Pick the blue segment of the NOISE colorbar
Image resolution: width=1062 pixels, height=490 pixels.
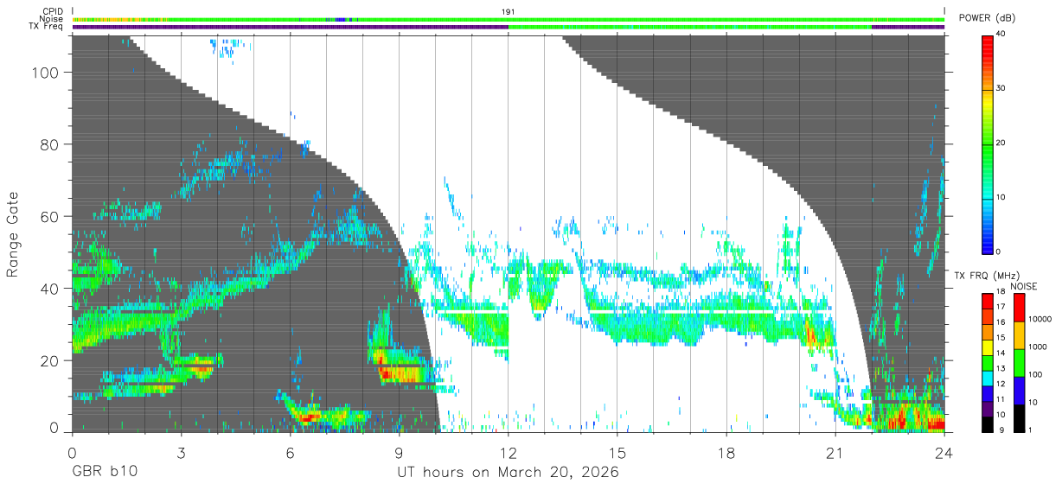pyautogui.click(x=1019, y=391)
